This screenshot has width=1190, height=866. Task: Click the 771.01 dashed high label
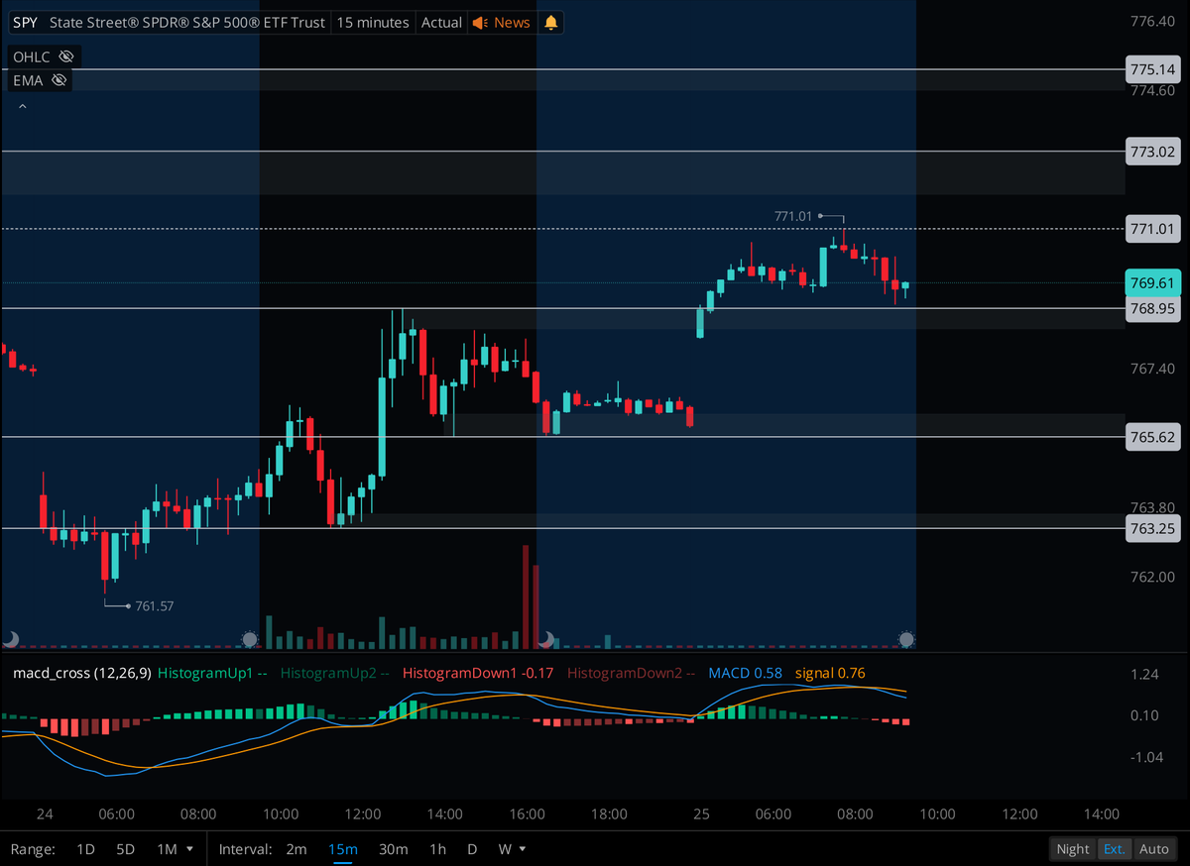click(1152, 229)
